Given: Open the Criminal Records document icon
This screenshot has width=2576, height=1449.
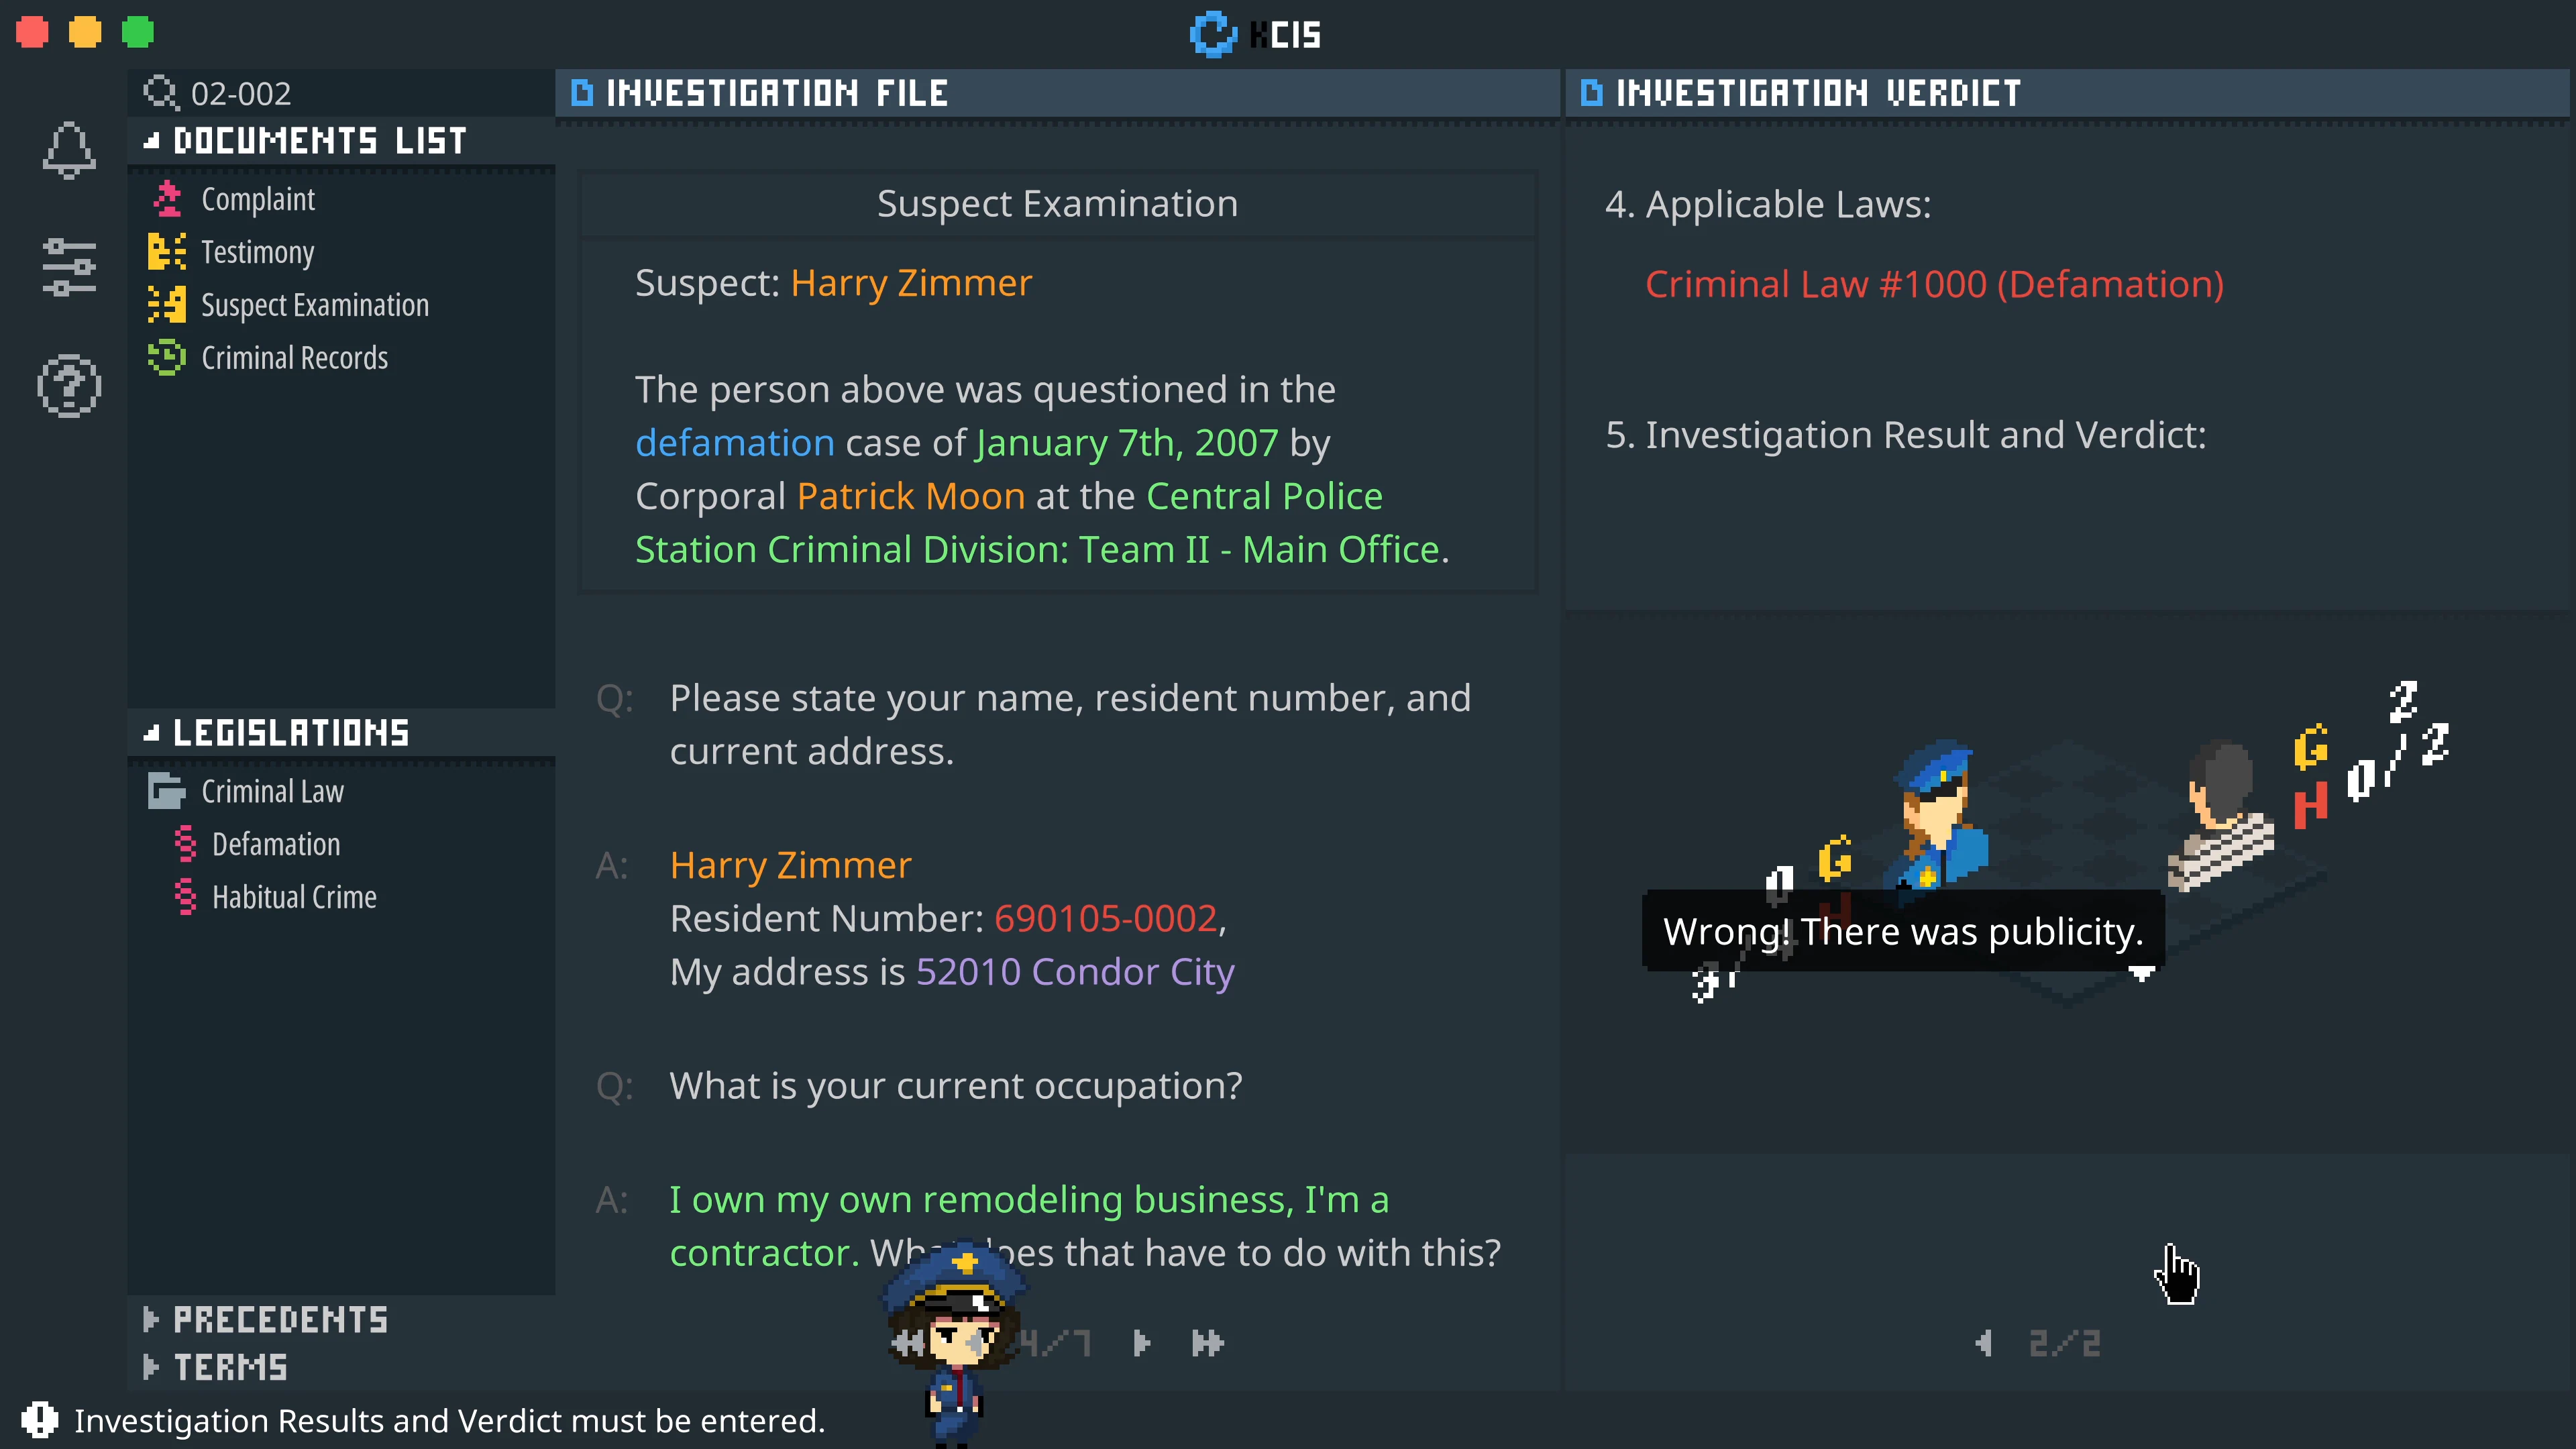Looking at the screenshot, I should (168, 357).
